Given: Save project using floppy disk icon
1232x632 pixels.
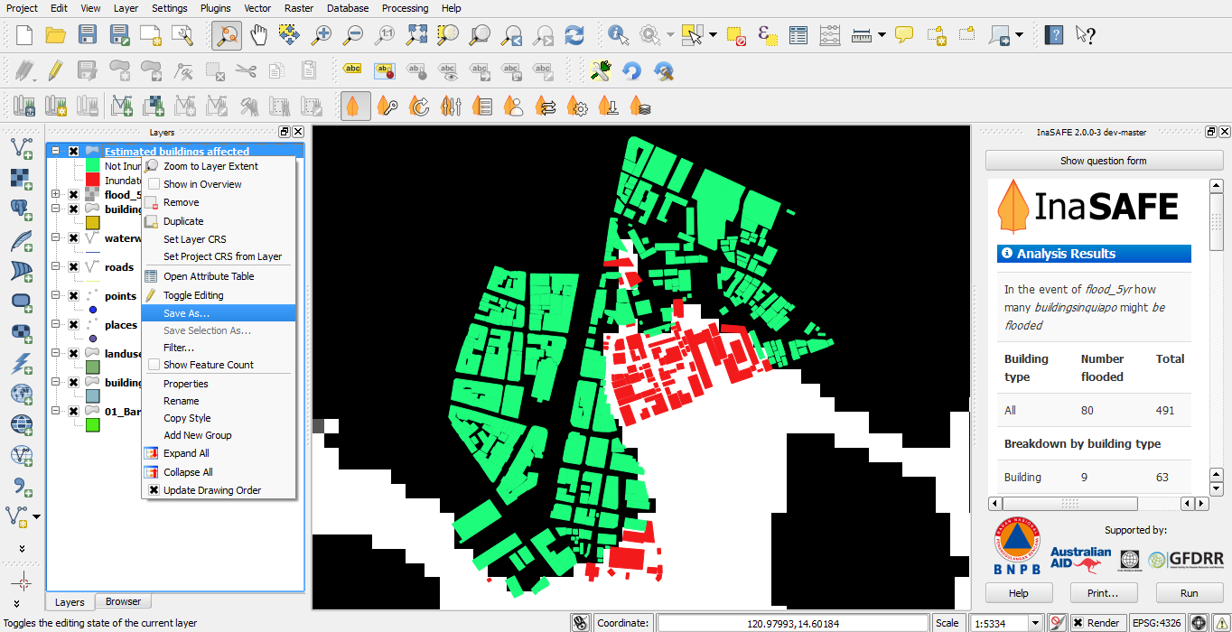Looking at the screenshot, I should pos(88,35).
